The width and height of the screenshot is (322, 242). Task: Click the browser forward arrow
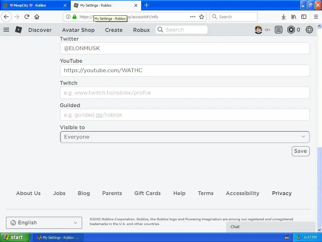pyautogui.click(x=17, y=17)
